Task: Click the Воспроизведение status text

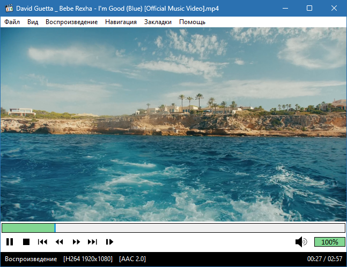Action: (31, 259)
